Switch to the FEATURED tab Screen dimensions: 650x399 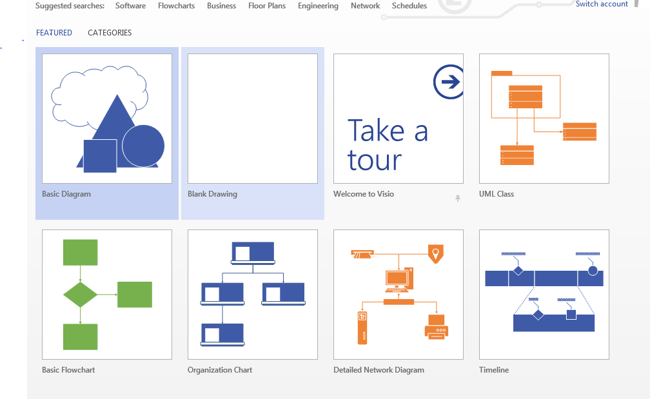(x=54, y=33)
